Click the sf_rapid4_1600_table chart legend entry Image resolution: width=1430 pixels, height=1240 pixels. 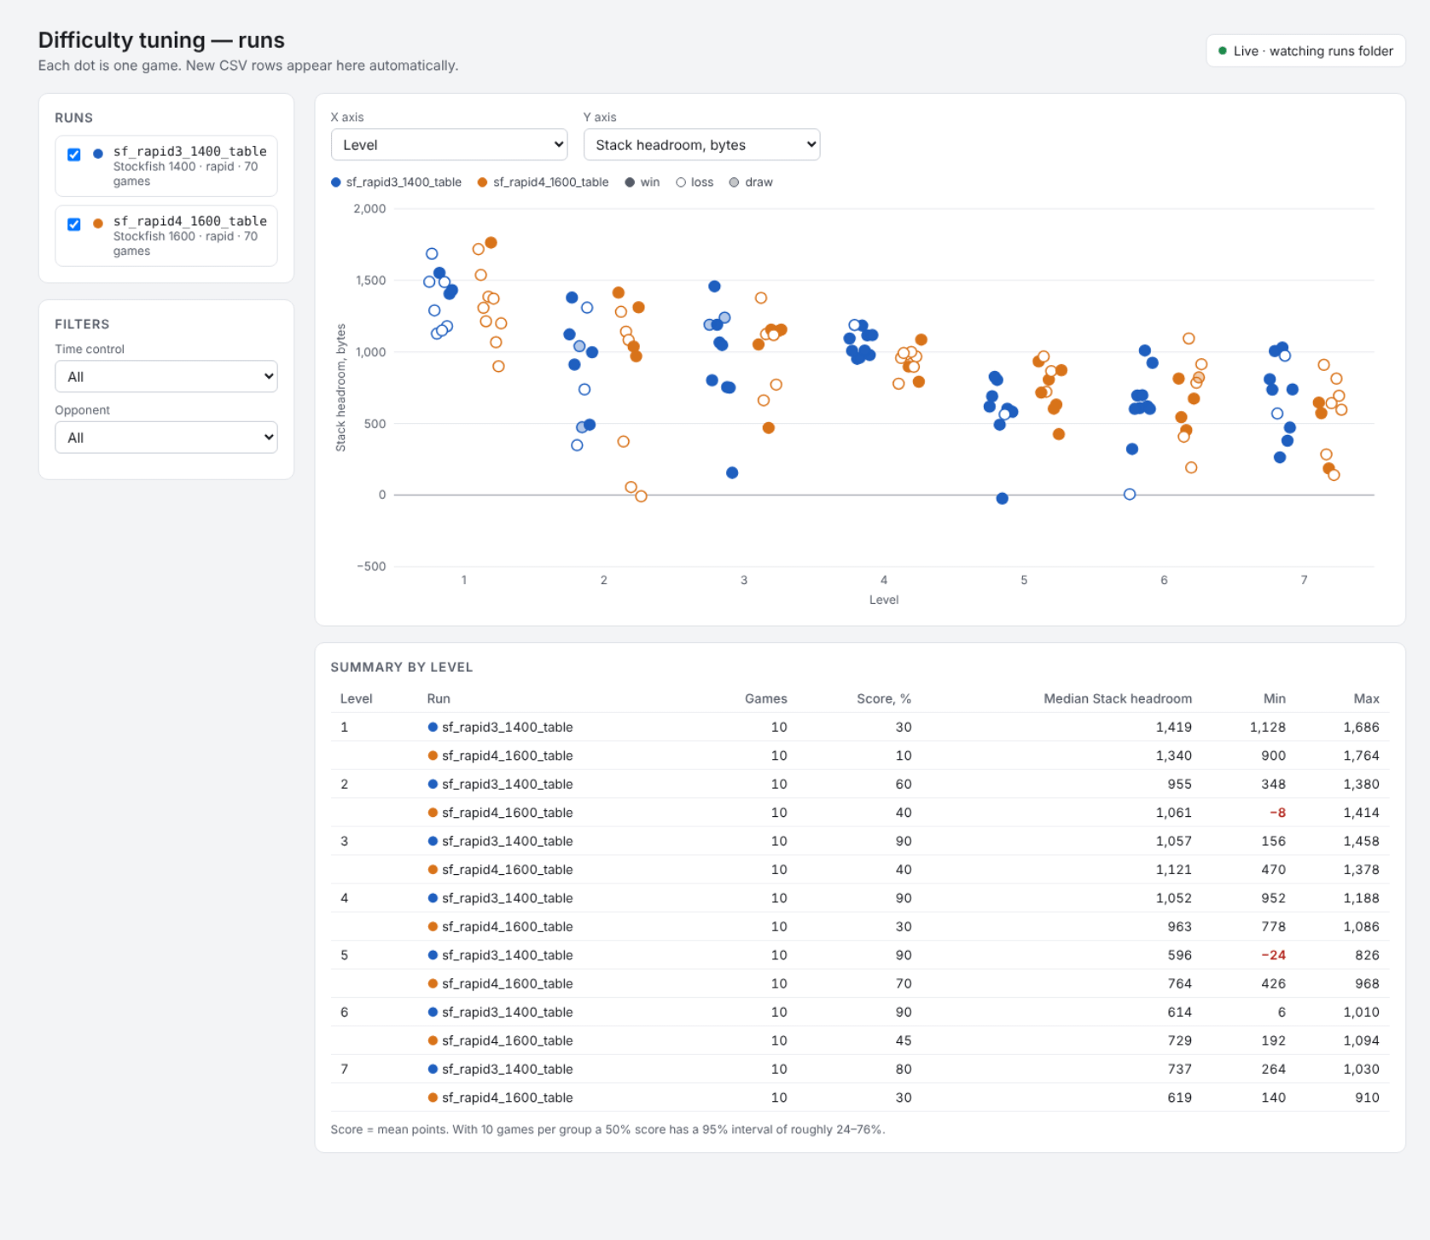tap(544, 183)
